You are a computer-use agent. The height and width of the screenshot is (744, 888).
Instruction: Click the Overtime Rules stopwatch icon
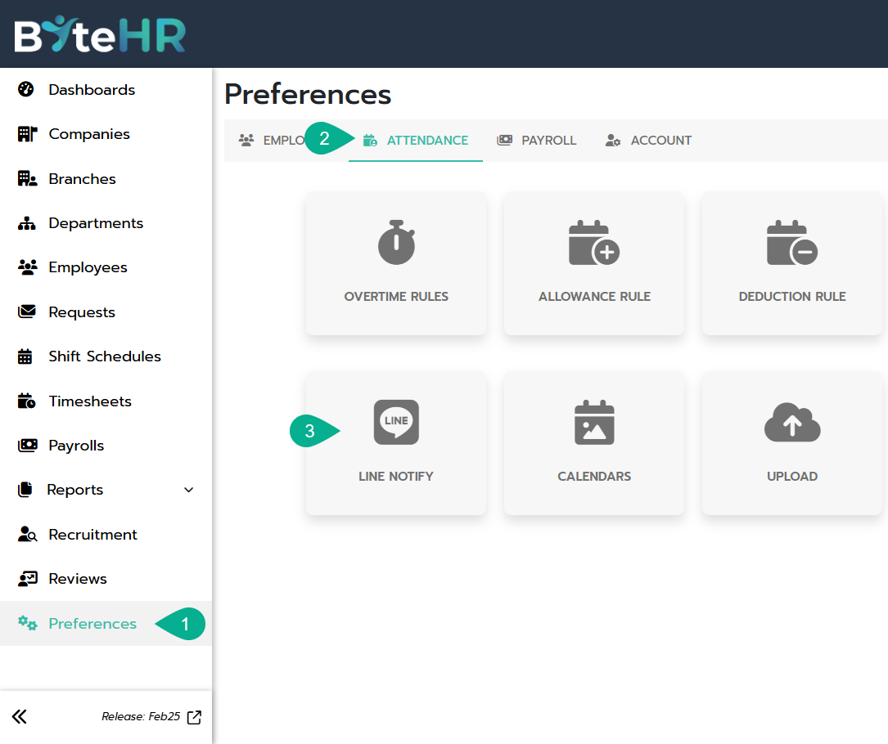(x=396, y=242)
